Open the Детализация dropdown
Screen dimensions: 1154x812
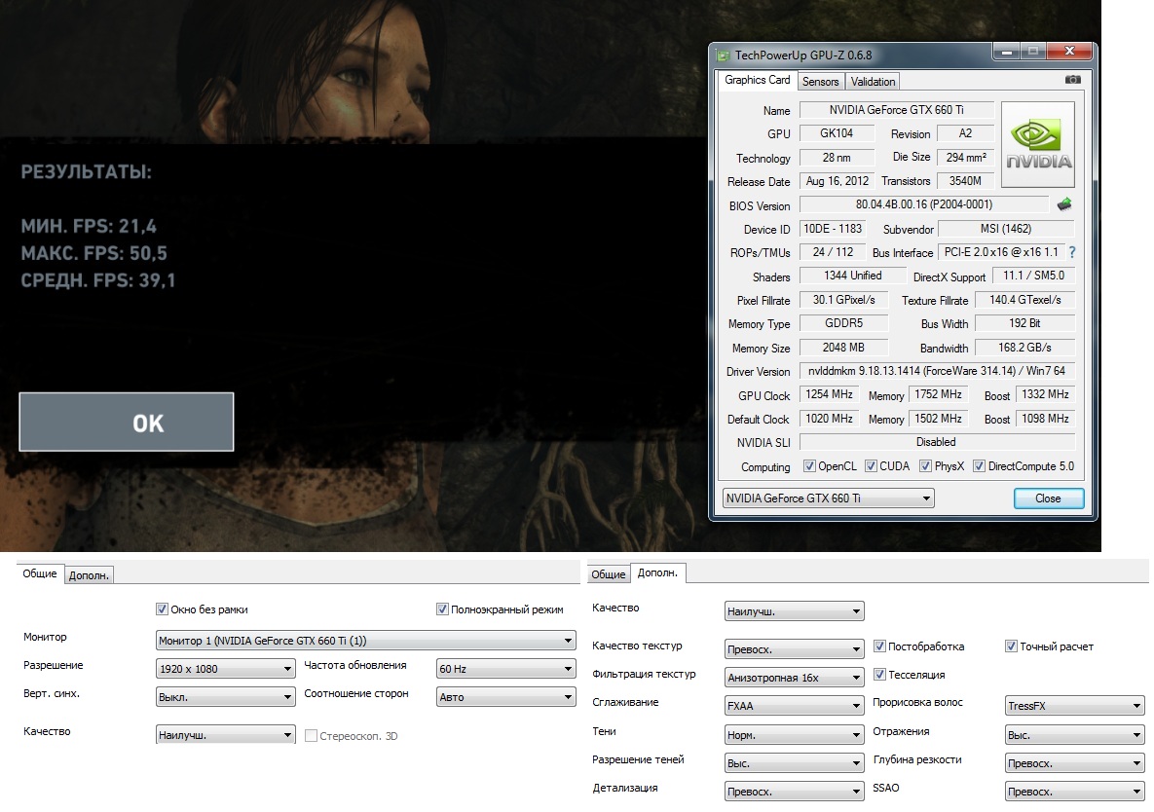tap(794, 792)
